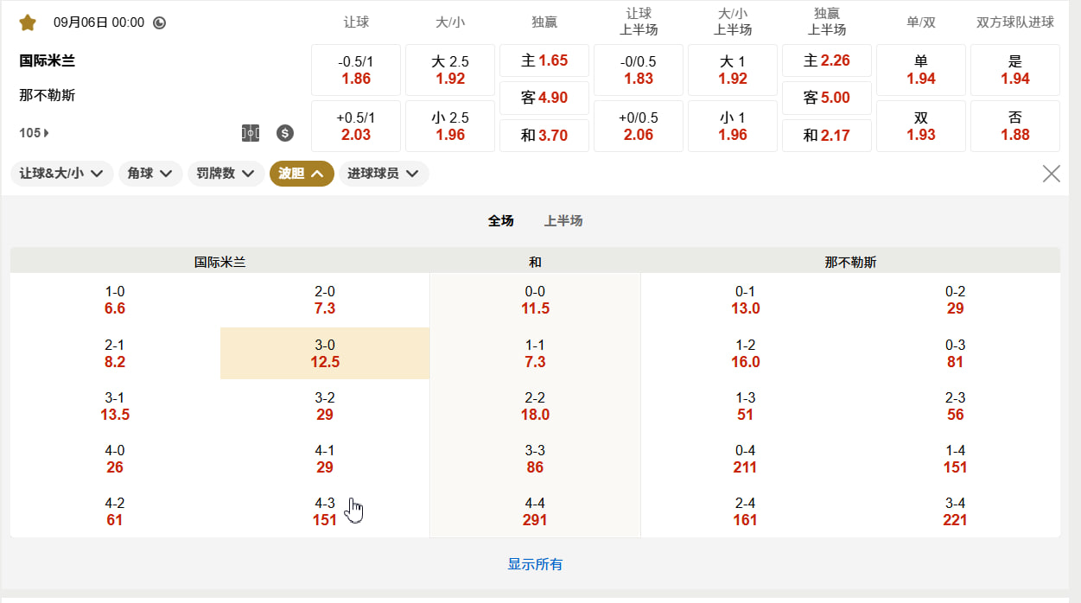Choose correct score 4-3 at 151

pos(325,511)
